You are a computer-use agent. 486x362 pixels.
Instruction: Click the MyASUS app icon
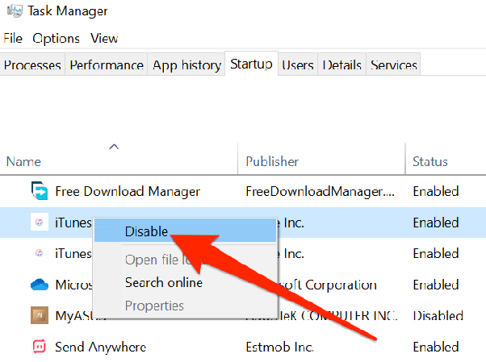pyautogui.click(x=40, y=316)
